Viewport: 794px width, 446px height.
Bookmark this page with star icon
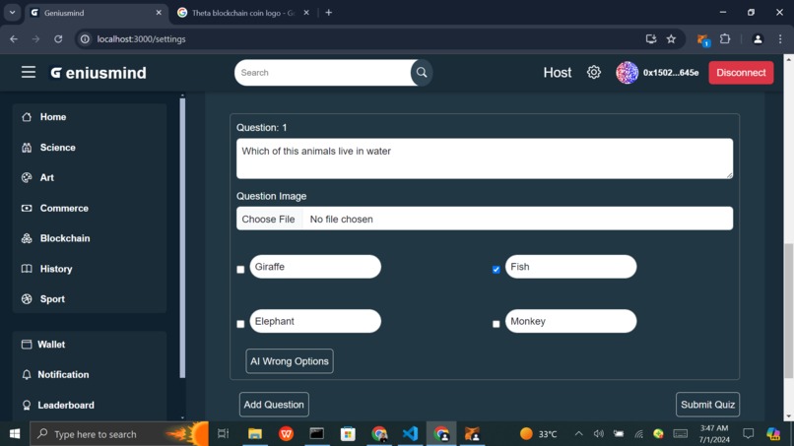671,39
